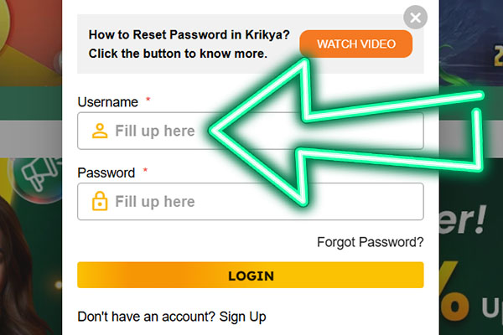Viewport: 503px width, 335px height.
Task: Close the login dialog with the X
Action: pyautogui.click(x=415, y=16)
